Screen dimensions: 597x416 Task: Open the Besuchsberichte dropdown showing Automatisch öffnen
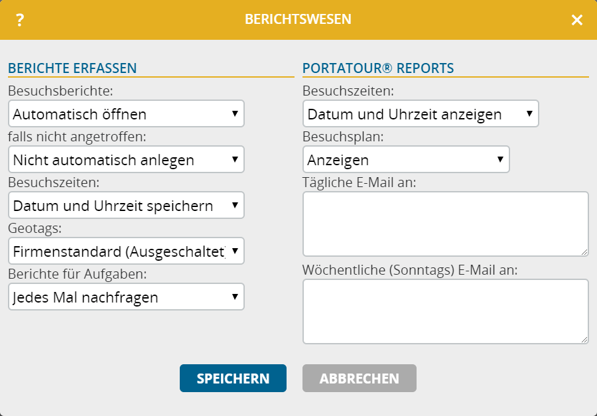pyautogui.click(x=126, y=113)
